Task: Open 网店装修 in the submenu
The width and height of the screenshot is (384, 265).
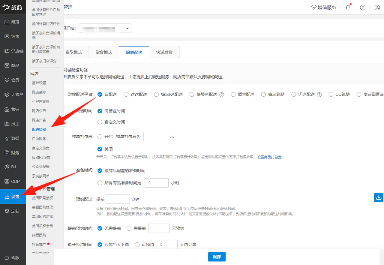Action: click(x=39, y=92)
